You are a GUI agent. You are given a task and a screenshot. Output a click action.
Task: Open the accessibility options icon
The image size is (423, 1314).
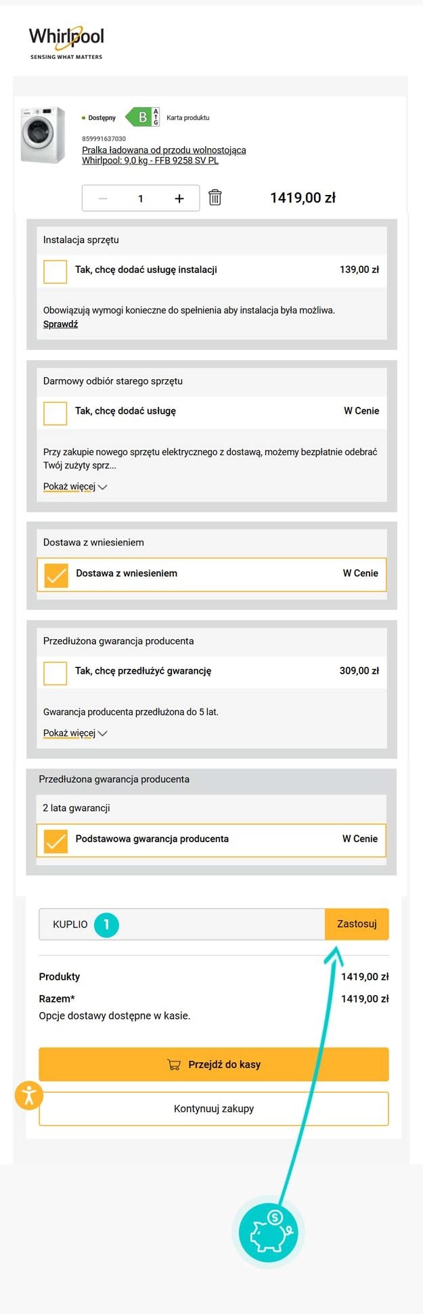coord(28,1095)
